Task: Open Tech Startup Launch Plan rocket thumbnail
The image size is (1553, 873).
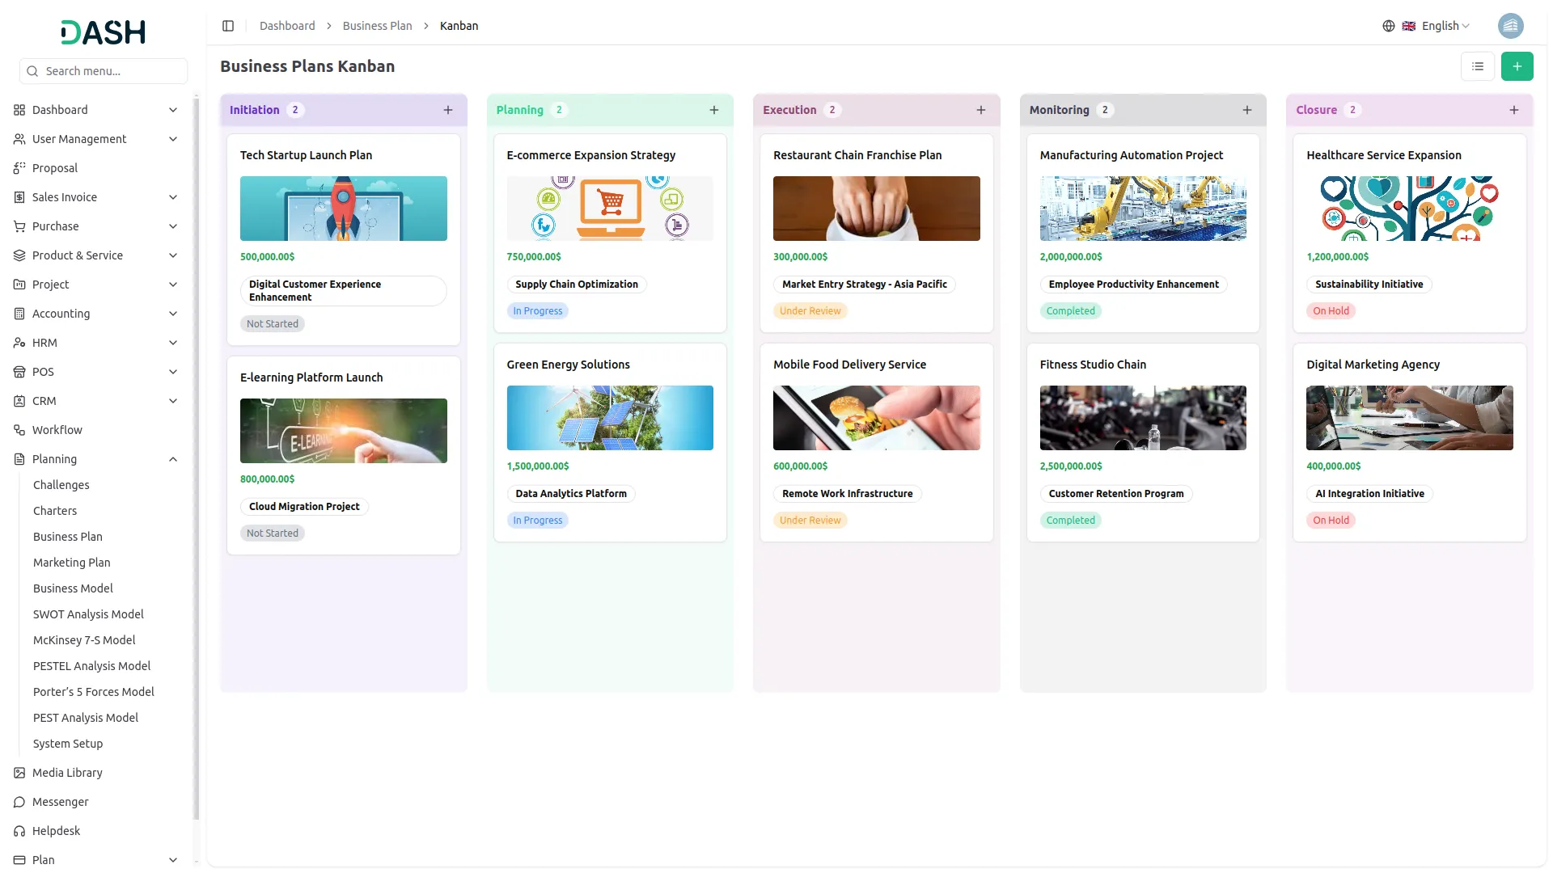Action: [x=343, y=209]
